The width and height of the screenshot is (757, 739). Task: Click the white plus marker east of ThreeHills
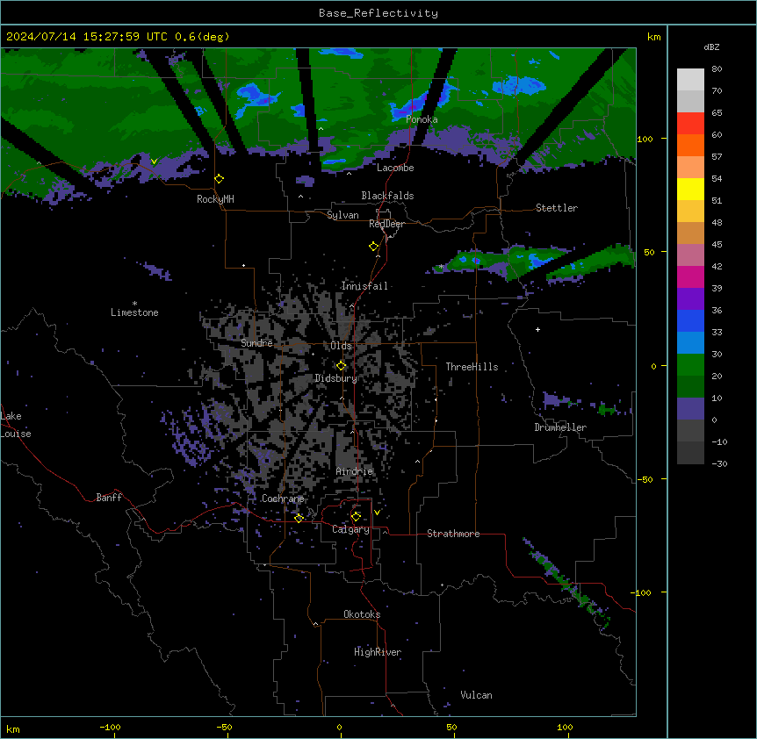click(x=537, y=329)
